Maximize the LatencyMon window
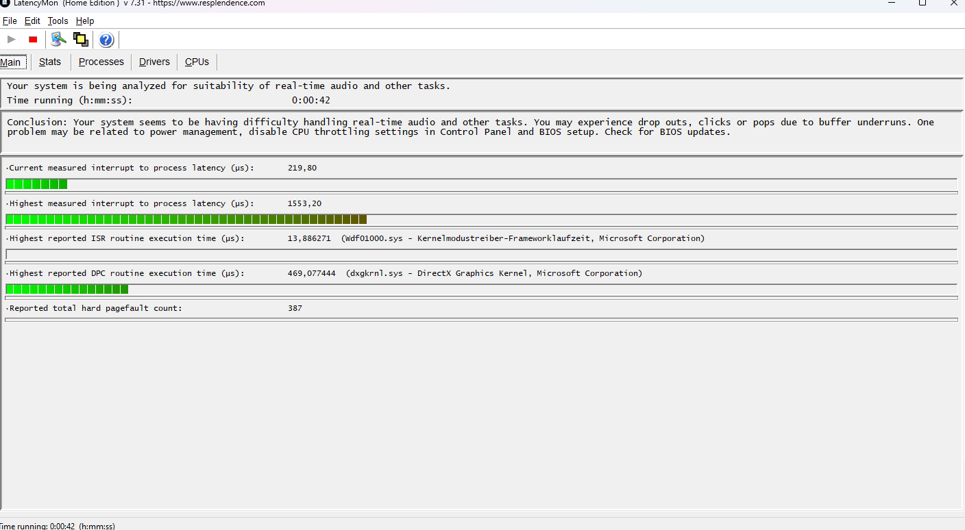Image resolution: width=965 pixels, height=530 pixels. pyautogui.click(x=923, y=3)
